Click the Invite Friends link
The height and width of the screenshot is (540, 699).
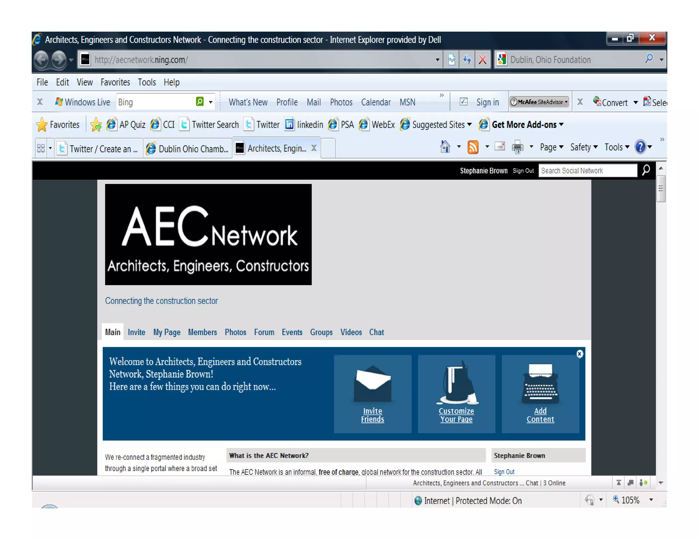(x=372, y=415)
